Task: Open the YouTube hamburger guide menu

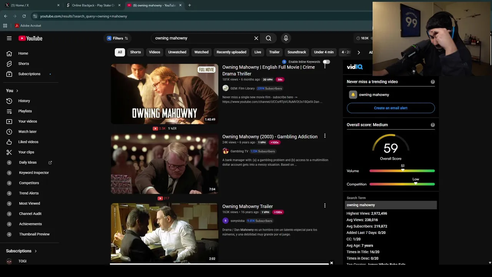Action: [x=9, y=38]
